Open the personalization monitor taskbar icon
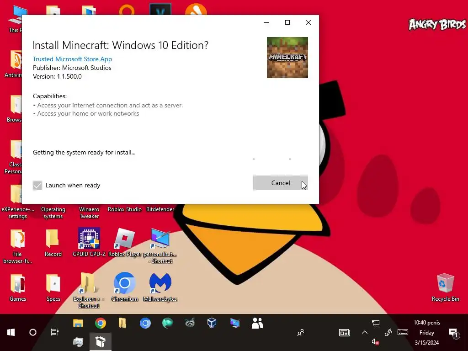The image size is (468, 351). 235,323
